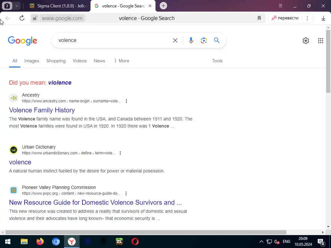Image resolution: width=331 pixels, height=248 pixels.
Task: Open tab group dropdown arrow
Action: 17,6
